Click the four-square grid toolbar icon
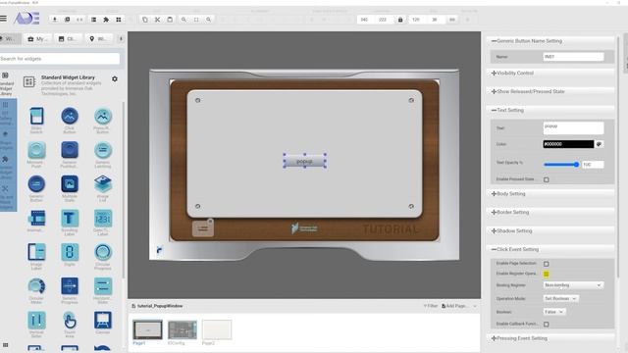 click(119, 20)
